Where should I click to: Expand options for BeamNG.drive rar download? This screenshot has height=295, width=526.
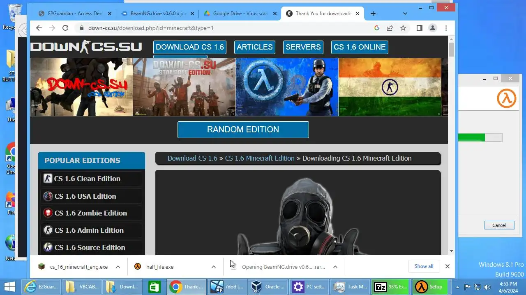pos(335,267)
